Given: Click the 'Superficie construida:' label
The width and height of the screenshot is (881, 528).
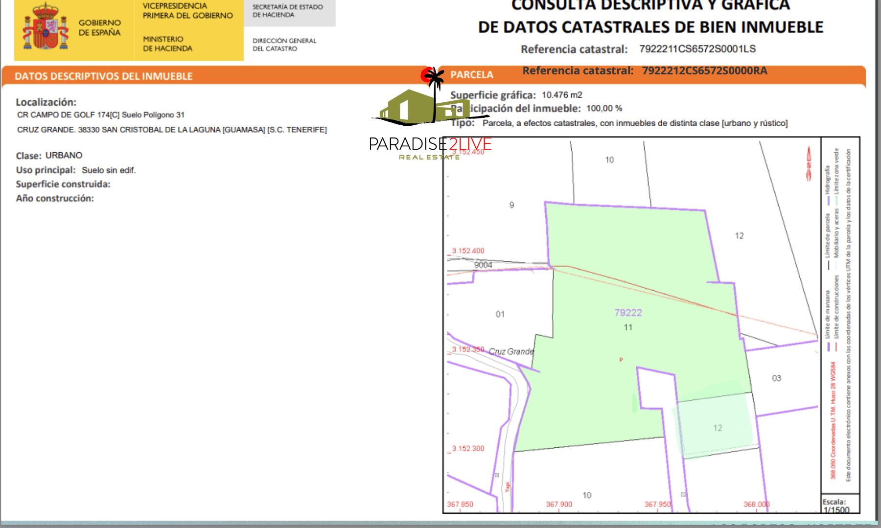Looking at the screenshot, I should (63, 184).
